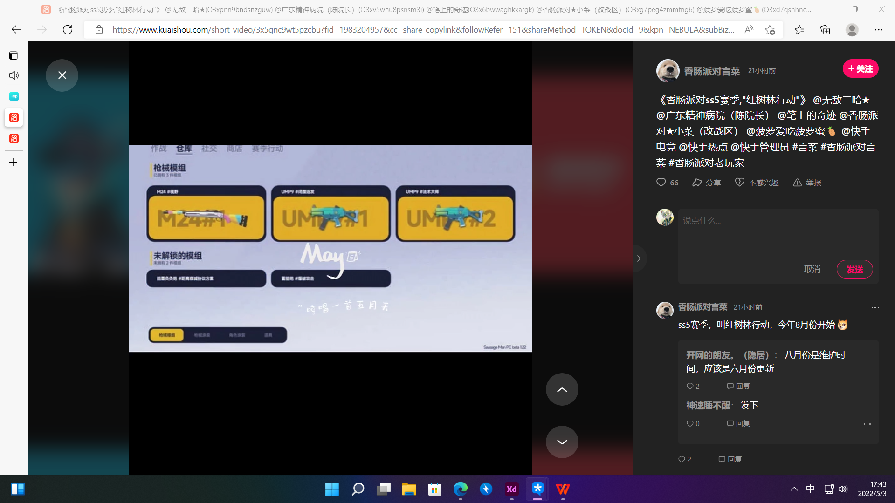This screenshot has width=895, height=503.
Task: Add a new tab in sidebar
Action: pyautogui.click(x=14, y=163)
